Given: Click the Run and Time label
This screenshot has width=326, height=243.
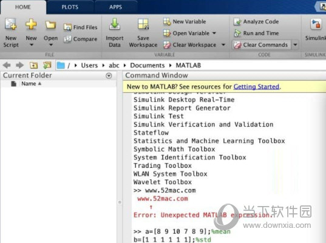Looking at the screenshot, I should click(x=261, y=33).
